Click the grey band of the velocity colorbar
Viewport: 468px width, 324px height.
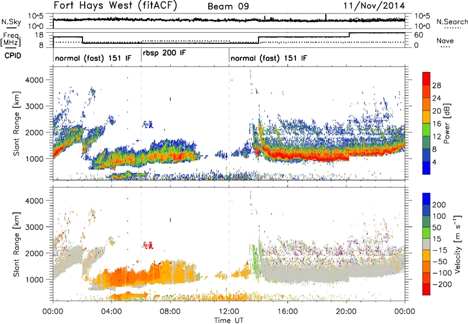click(426, 244)
